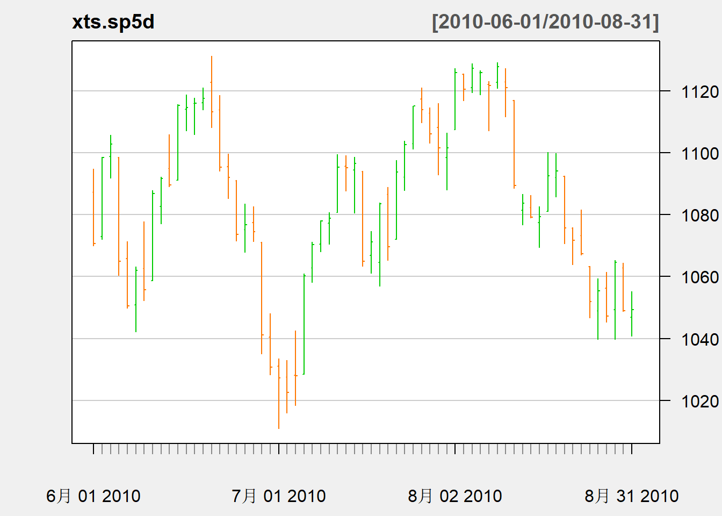Click the 6月 01 2010 x-axis label
722x516 pixels.
[93, 496]
